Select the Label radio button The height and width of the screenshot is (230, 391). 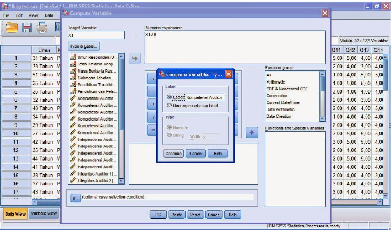(x=170, y=97)
